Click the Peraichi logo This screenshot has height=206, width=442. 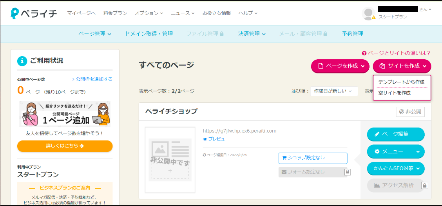click(34, 13)
